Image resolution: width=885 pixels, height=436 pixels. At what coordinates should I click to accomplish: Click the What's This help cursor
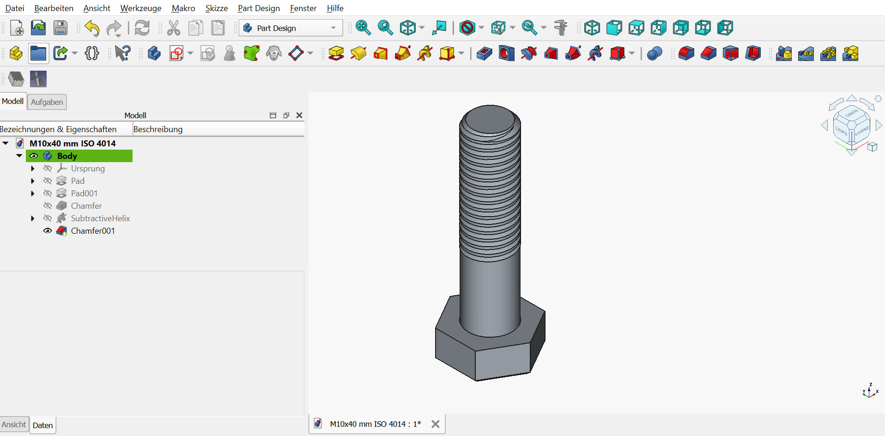click(x=123, y=54)
